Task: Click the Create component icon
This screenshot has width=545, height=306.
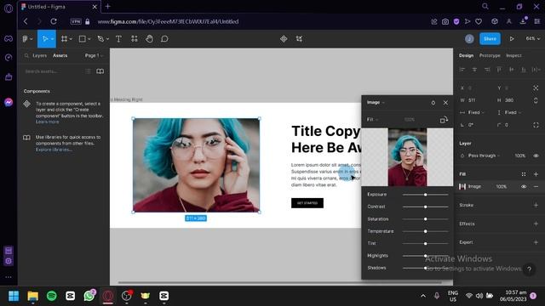Action: pyautogui.click(x=284, y=39)
